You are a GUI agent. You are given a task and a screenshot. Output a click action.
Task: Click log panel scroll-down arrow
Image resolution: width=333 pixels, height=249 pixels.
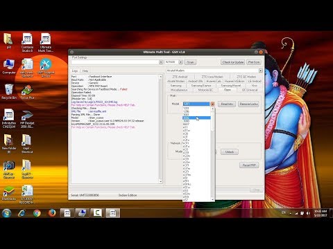click(x=161, y=182)
